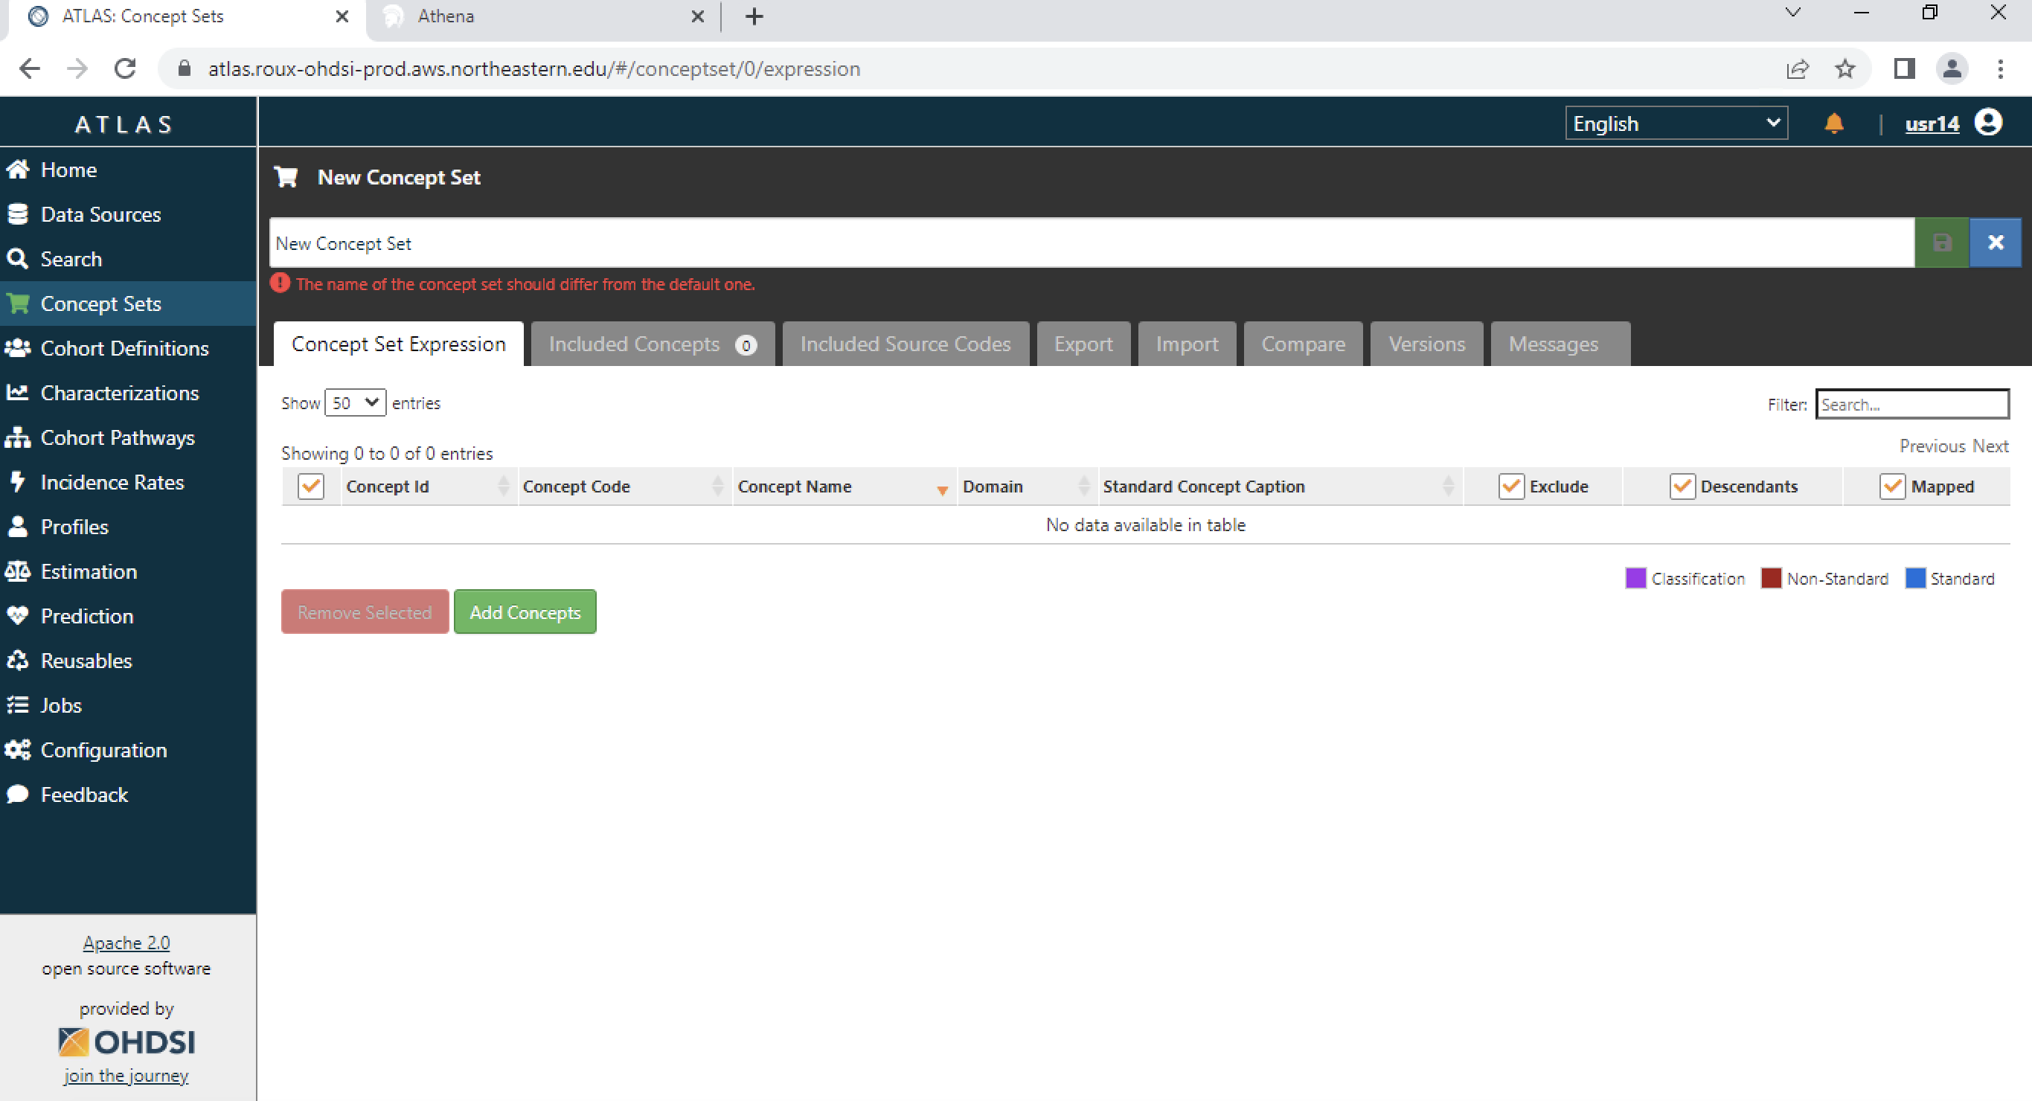The height and width of the screenshot is (1101, 2032).
Task: Click the Add Concepts button
Action: coord(525,612)
